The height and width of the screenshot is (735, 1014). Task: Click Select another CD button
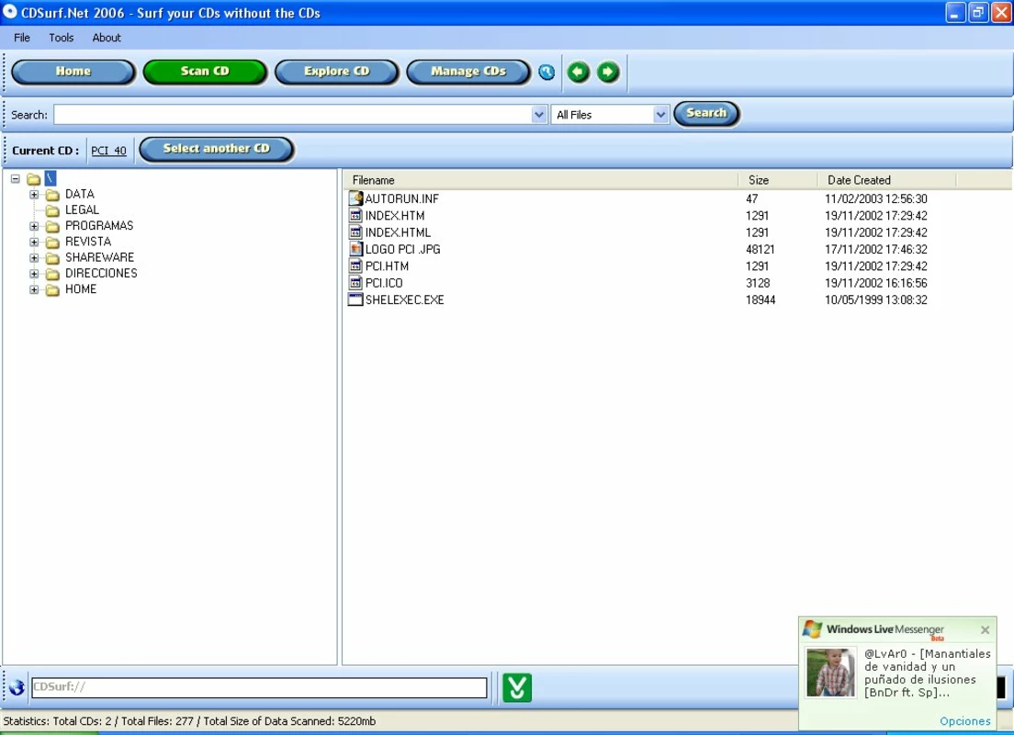click(x=217, y=150)
